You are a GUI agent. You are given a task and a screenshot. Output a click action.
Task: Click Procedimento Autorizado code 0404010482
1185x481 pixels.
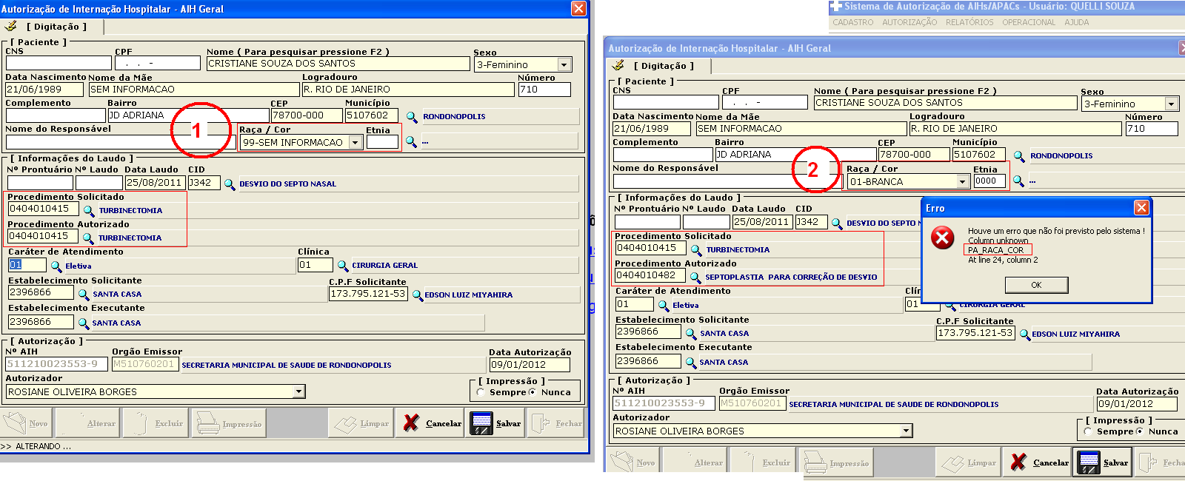[650, 275]
